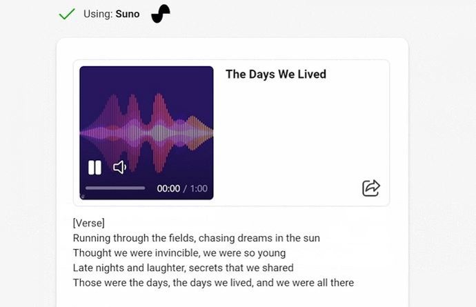The height and width of the screenshot is (307, 476).
Task: Click the Late nights and laughter lyric
Action: pos(183,268)
